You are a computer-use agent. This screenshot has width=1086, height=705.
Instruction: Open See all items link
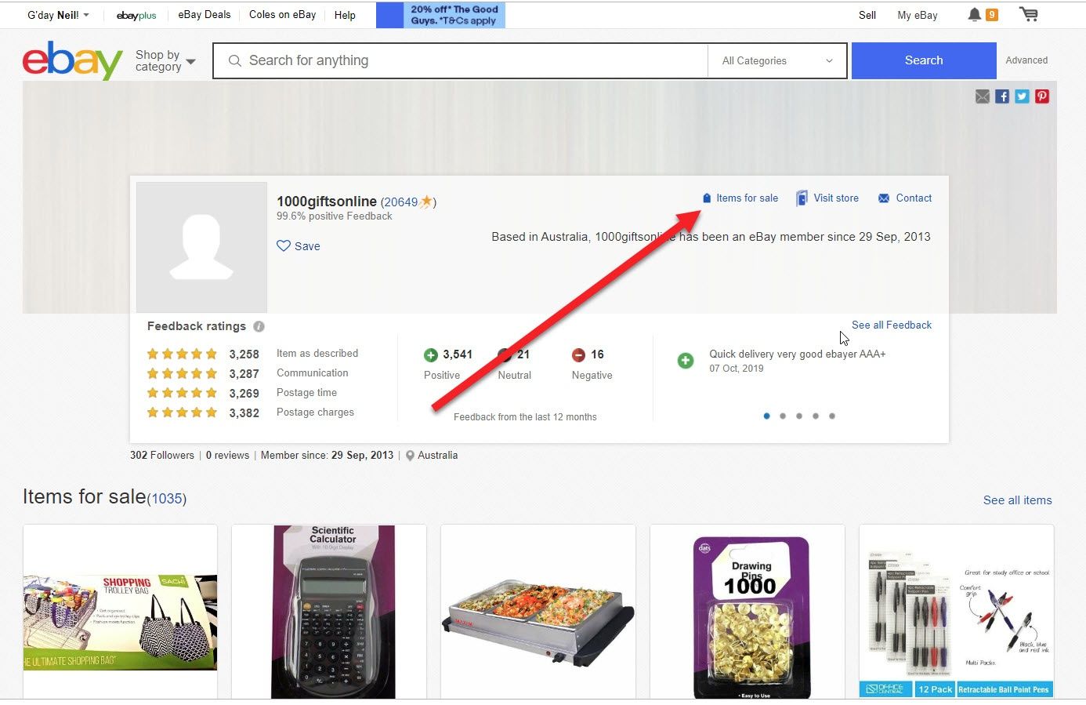point(1018,500)
